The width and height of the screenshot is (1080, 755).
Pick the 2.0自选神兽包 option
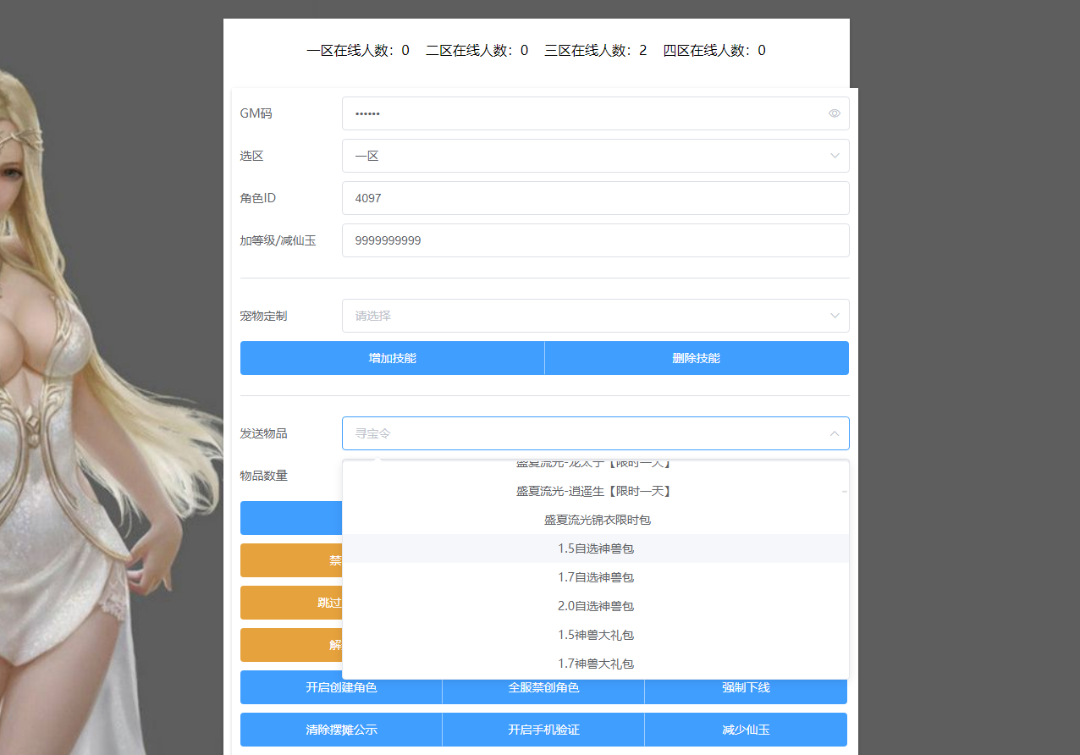point(595,606)
